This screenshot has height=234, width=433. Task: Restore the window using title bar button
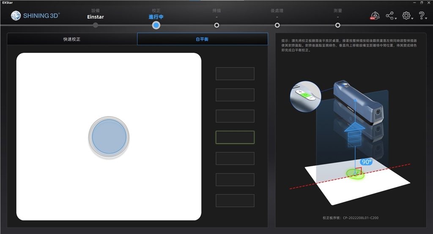pyautogui.click(x=422, y=3)
